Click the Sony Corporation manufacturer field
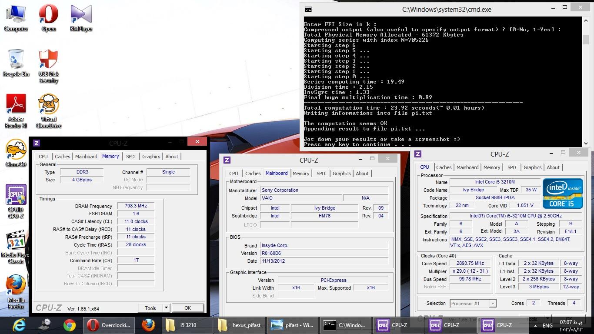The width and height of the screenshot is (594, 334). (324, 190)
